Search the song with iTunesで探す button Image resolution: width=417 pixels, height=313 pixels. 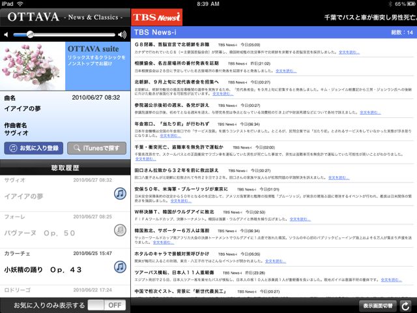[x=97, y=148]
